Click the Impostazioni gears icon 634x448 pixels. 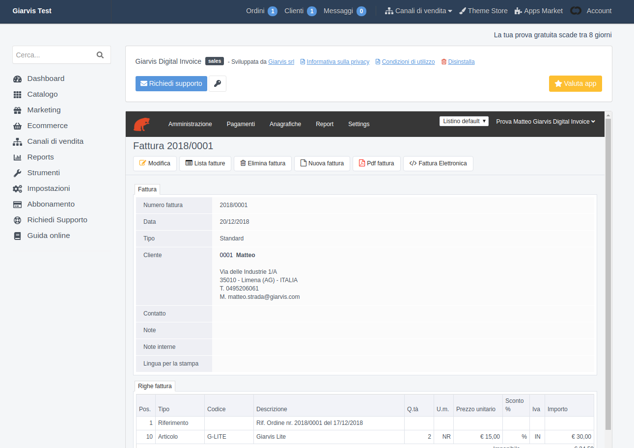[x=17, y=188]
